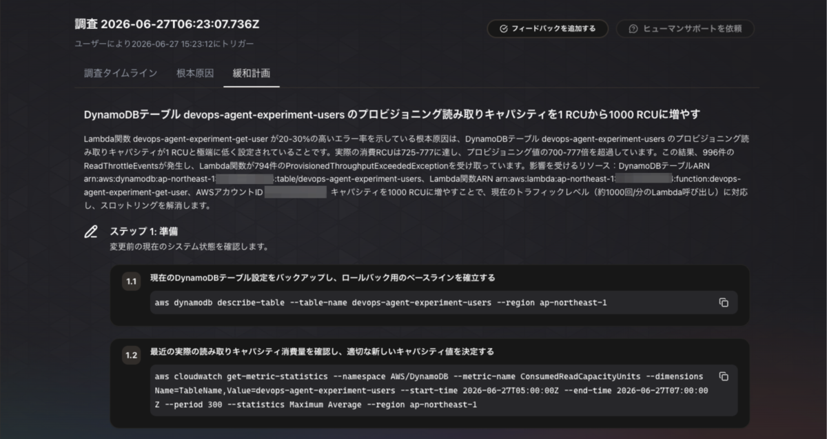Click the step 1.1 description about backing up table settings
This screenshot has width=827, height=439.
click(x=323, y=278)
